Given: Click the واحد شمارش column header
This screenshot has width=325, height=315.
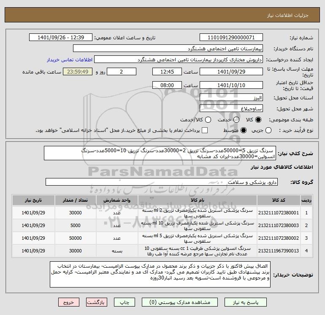Looking at the screenshot, I should pyautogui.click(x=117, y=200).
